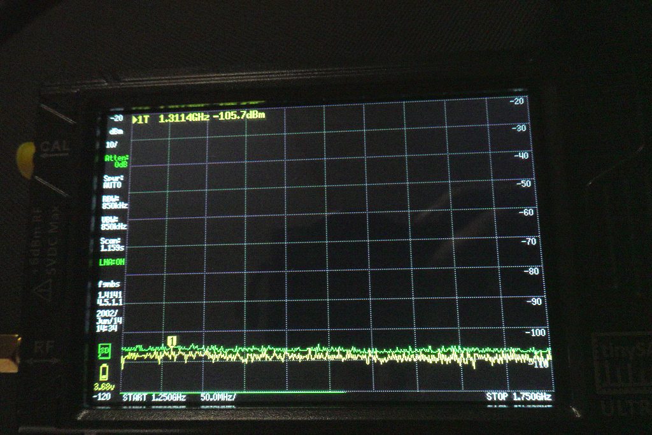Screen dimensions: 652x435
Task: Tap the -40 label on right axis
Action: point(521,155)
